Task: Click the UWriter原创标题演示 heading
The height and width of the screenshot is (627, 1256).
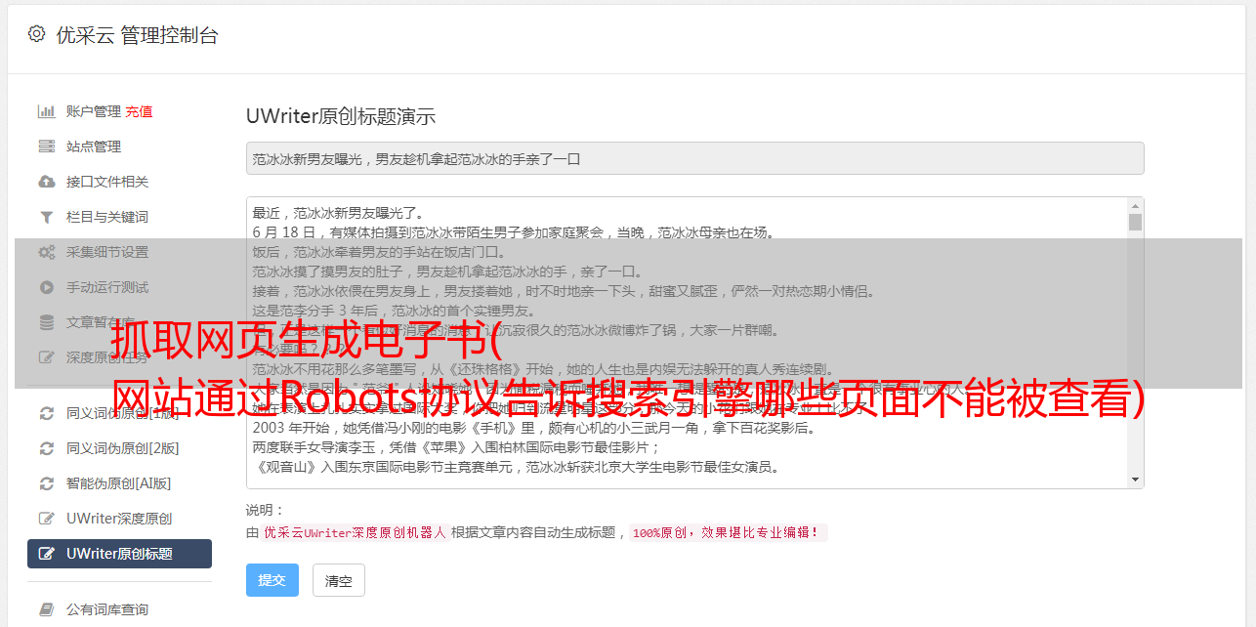Action: coord(341,116)
